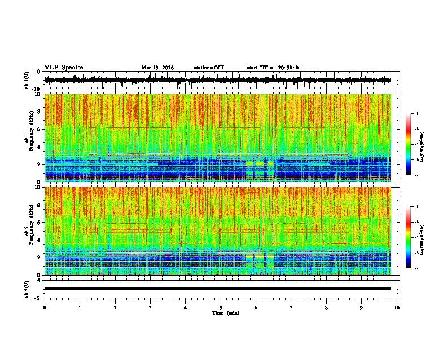Click the log(PSD) label beside the ch.2 color scale
The width and height of the screenshot is (447, 345).
pyautogui.click(x=423, y=240)
